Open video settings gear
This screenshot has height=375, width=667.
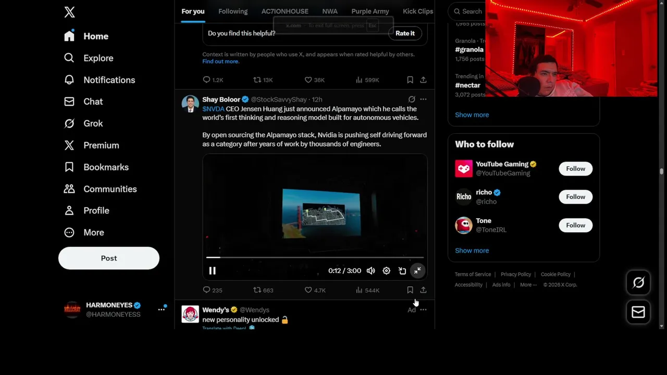(386, 271)
